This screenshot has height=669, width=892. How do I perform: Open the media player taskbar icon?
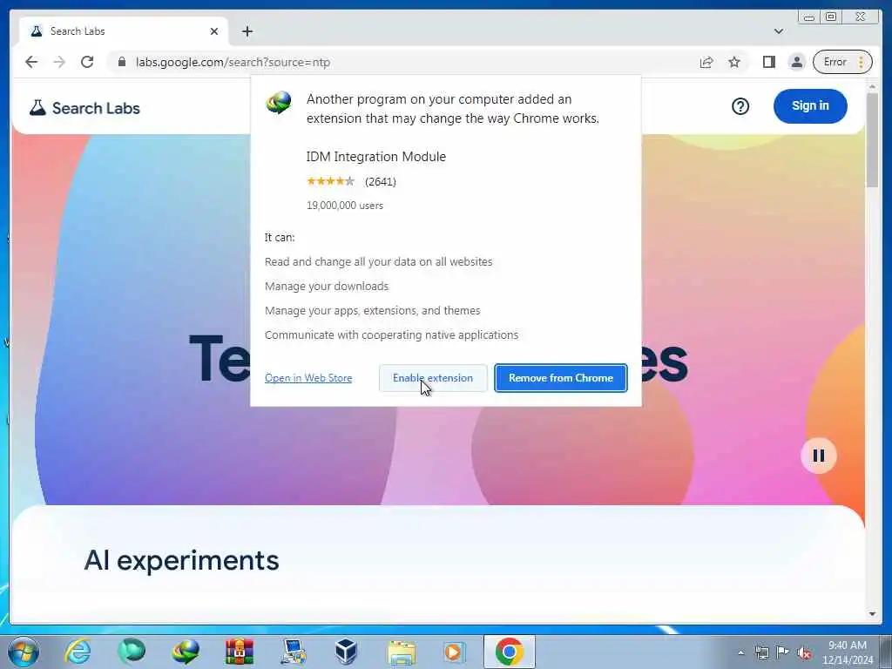point(454,652)
